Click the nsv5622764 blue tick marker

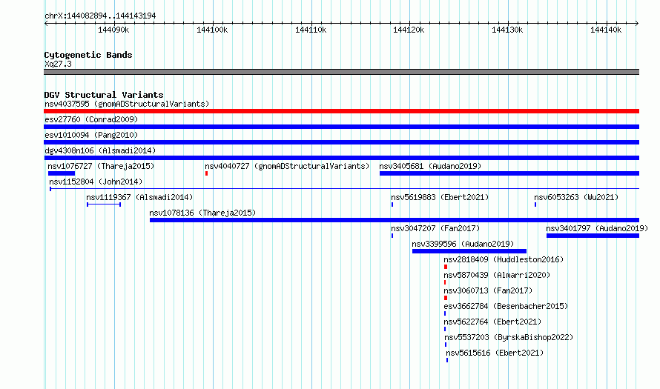point(445,329)
